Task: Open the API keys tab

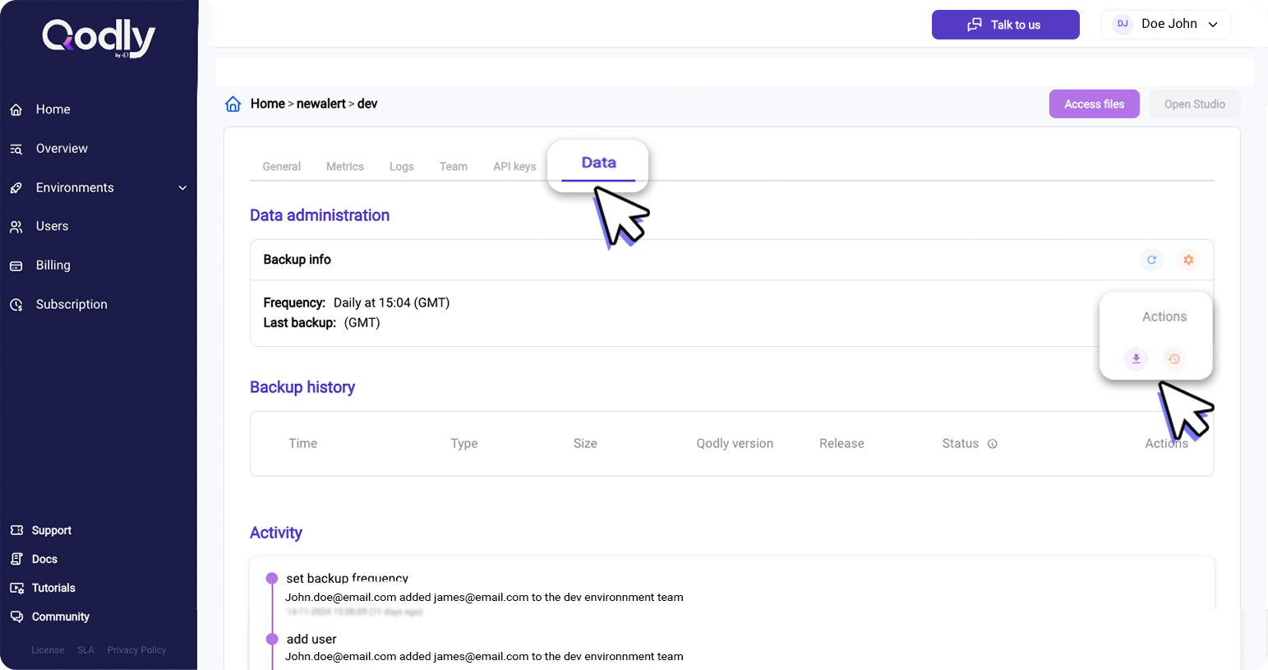Action: 514,166
